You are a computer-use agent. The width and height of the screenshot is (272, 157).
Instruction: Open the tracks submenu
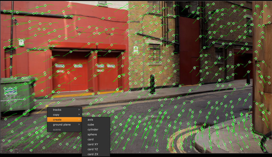pos(64,110)
